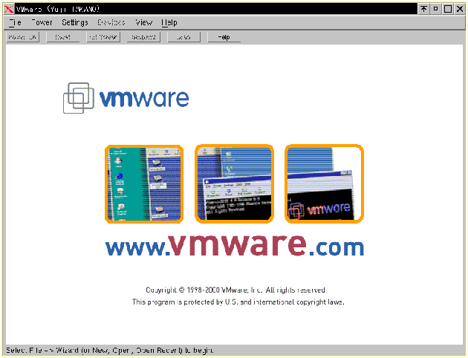Click the status bar 'Select File -> Wizard' message
Viewport: 468px width, 358px height.
(109, 351)
